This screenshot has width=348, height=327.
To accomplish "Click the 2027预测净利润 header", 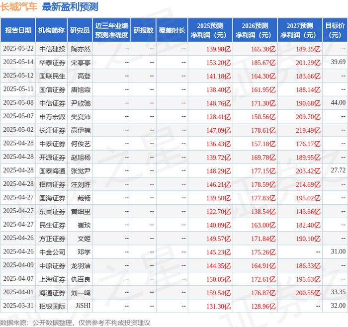I will click(x=300, y=30).
